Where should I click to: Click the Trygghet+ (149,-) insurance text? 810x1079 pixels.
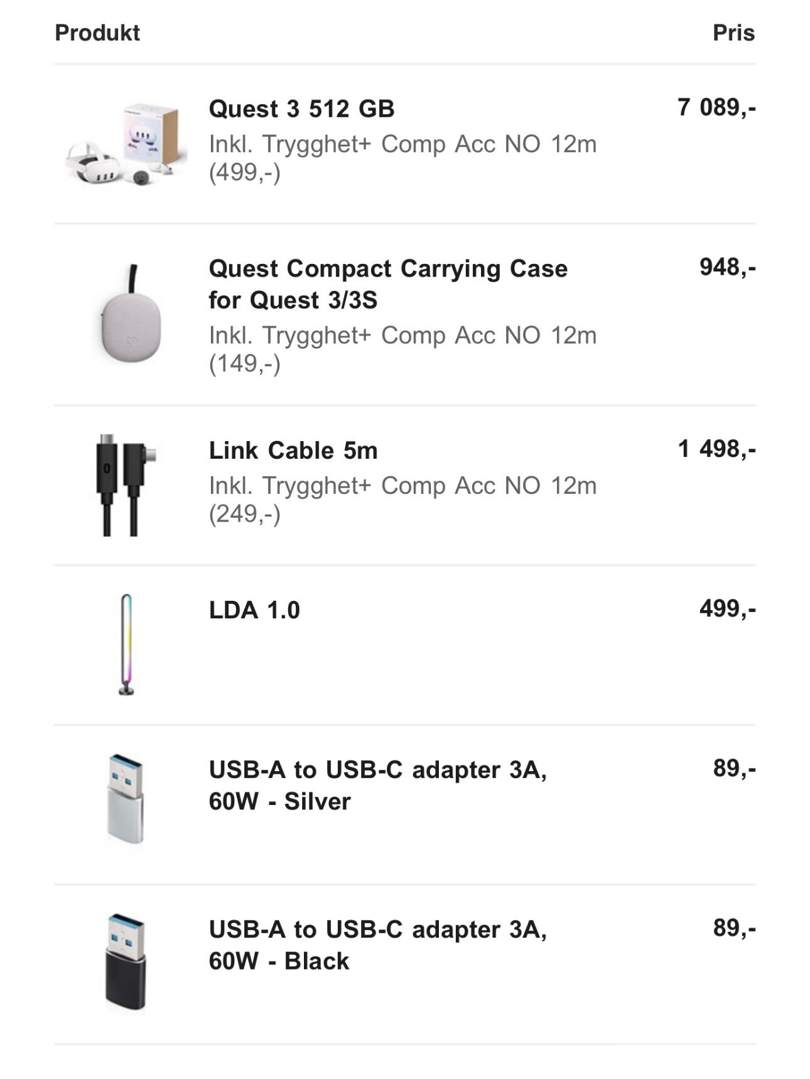click(x=402, y=349)
